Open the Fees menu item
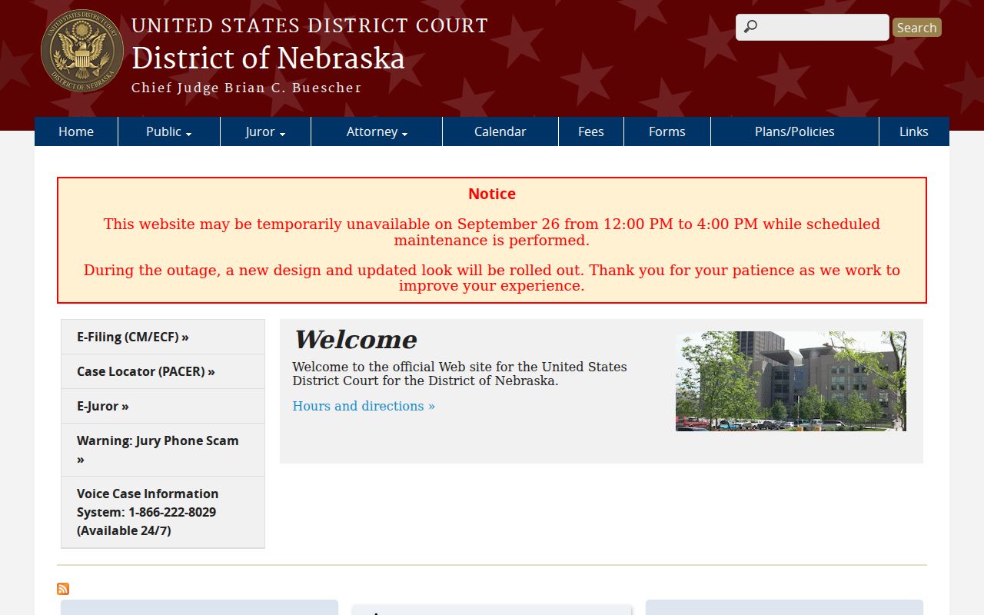The width and height of the screenshot is (984, 615). 591,131
